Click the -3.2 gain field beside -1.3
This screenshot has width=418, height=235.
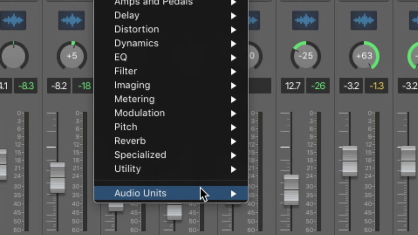[x=351, y=86]
